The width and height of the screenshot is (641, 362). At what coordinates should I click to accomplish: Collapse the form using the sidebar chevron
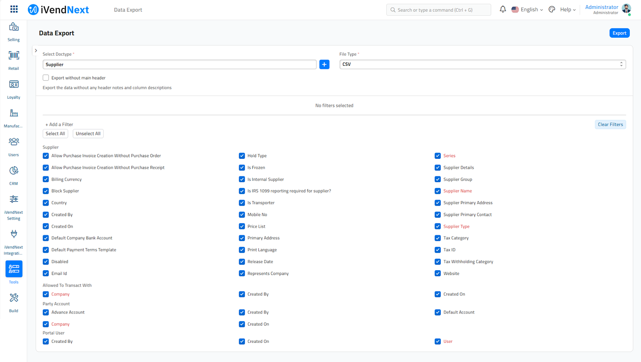click(36, 51)
